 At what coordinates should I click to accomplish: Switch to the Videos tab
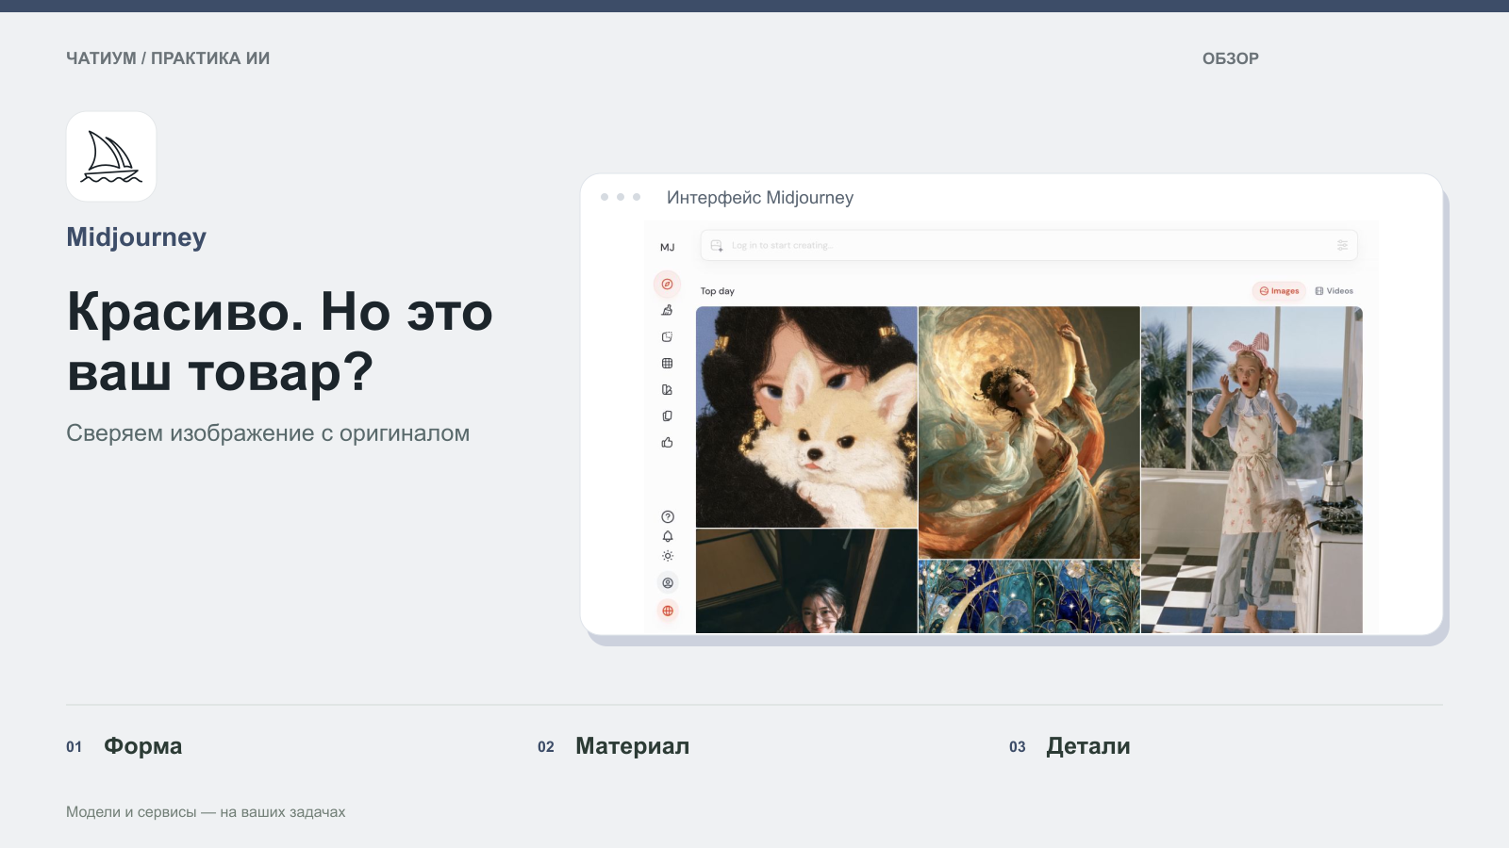pyautogui.click(x=1335, y=291)
